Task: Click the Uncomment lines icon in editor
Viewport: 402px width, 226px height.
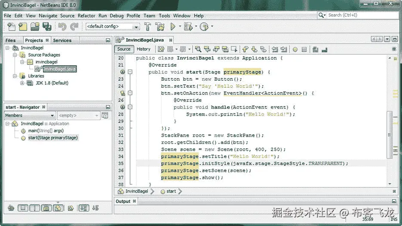Action: 325,49
